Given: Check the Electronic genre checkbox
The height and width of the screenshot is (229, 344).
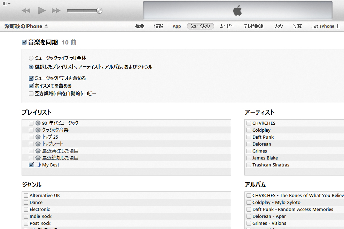Looking at the screenshot, I should [26, 210].
